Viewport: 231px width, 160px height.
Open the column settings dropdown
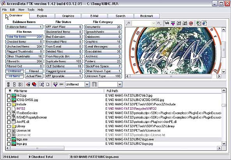(120, 84)
